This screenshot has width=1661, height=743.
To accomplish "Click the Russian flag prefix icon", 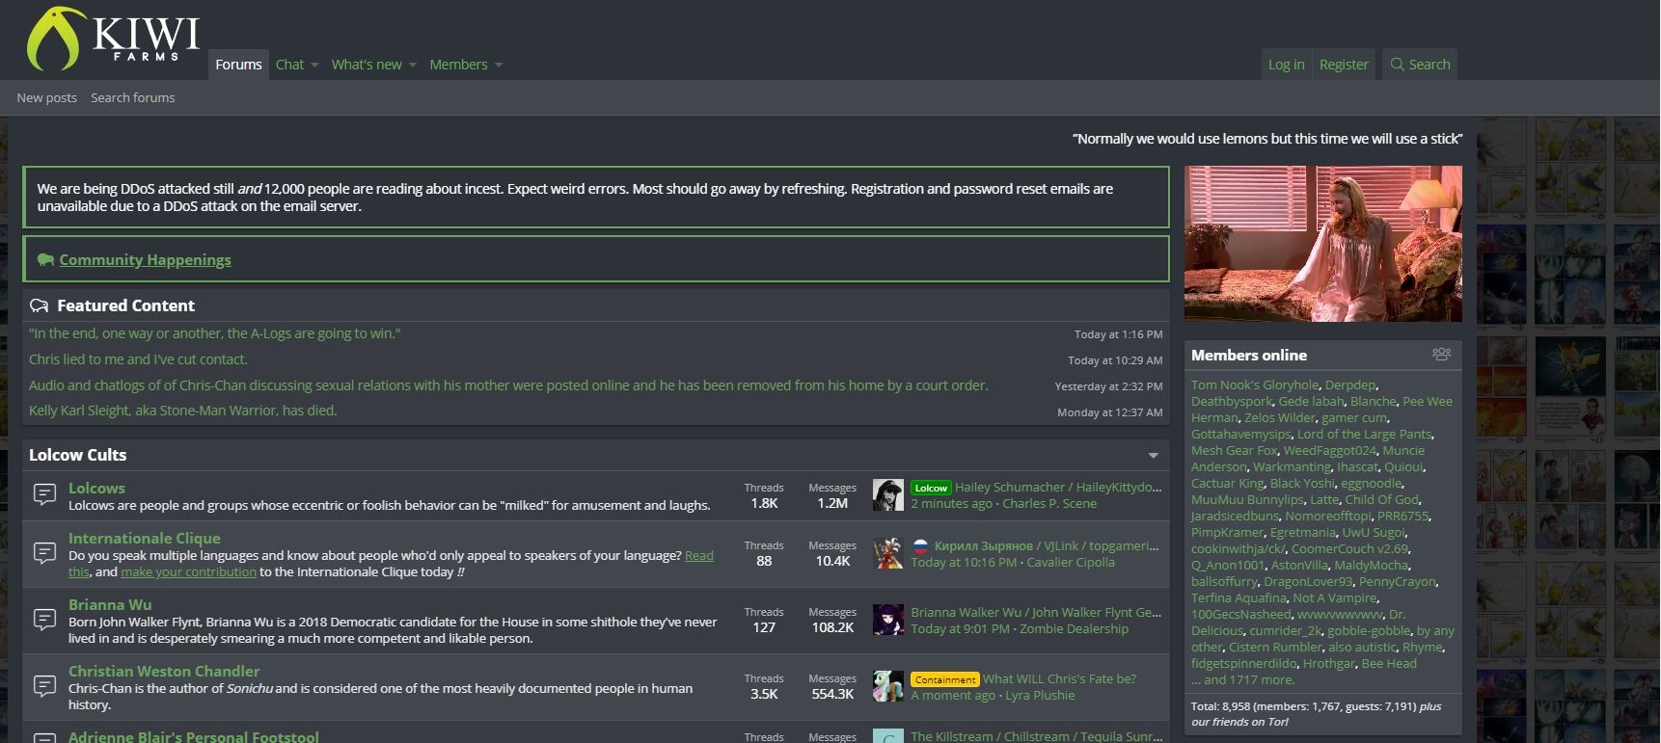I will click(x=920, y=546).
